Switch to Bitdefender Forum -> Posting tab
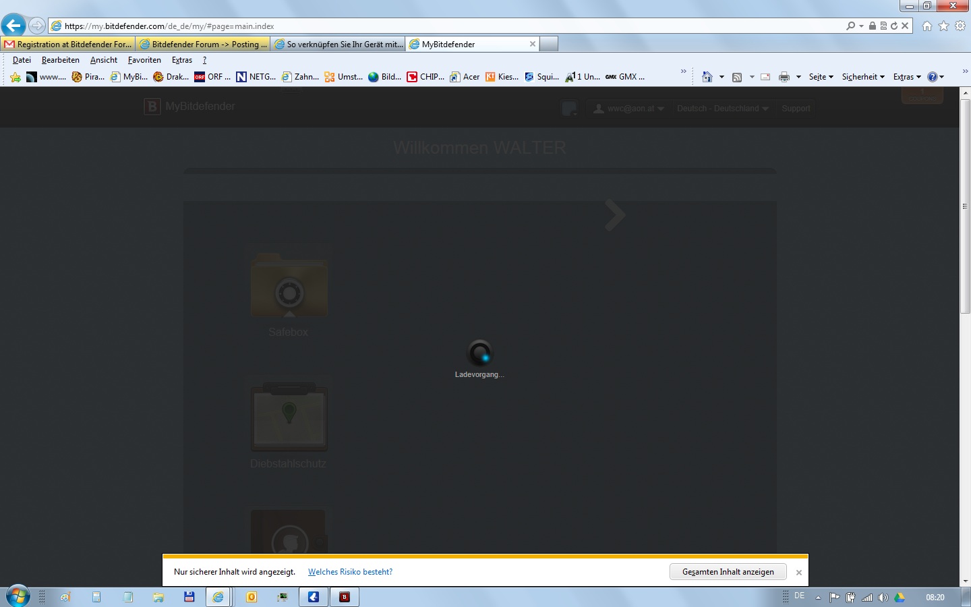Image resolution: width=971 pixels, height=607 pixels. (x=203, y=44)
